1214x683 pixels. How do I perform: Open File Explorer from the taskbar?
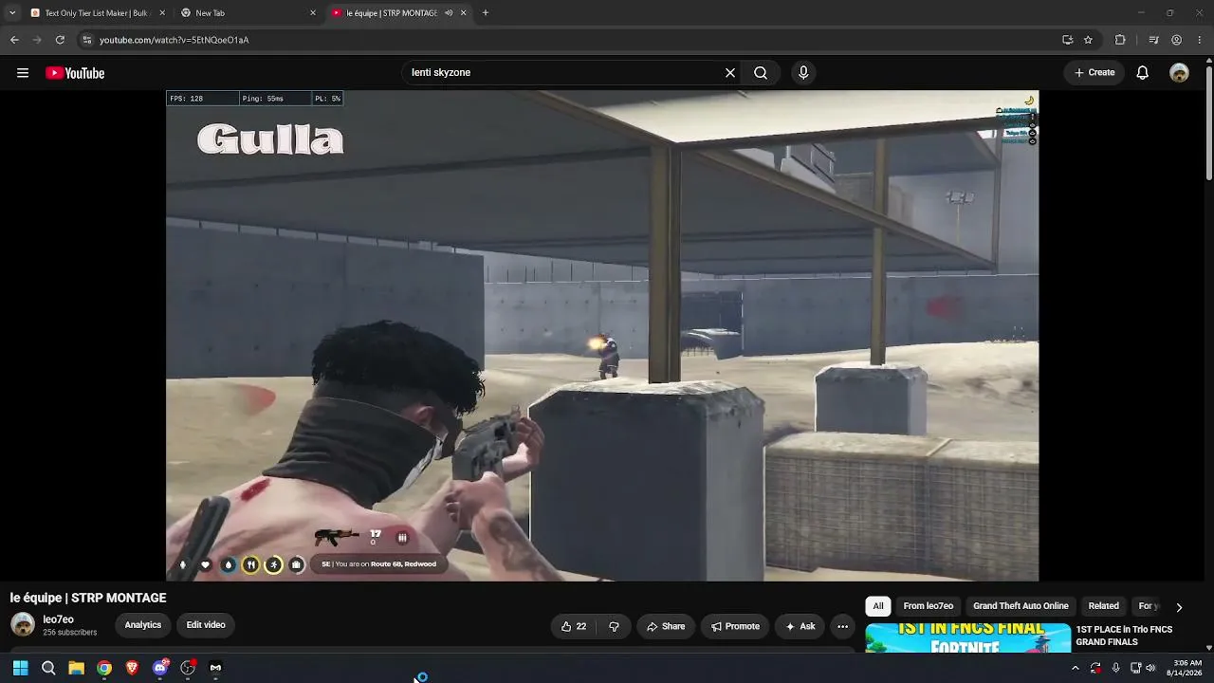[76, 668]
